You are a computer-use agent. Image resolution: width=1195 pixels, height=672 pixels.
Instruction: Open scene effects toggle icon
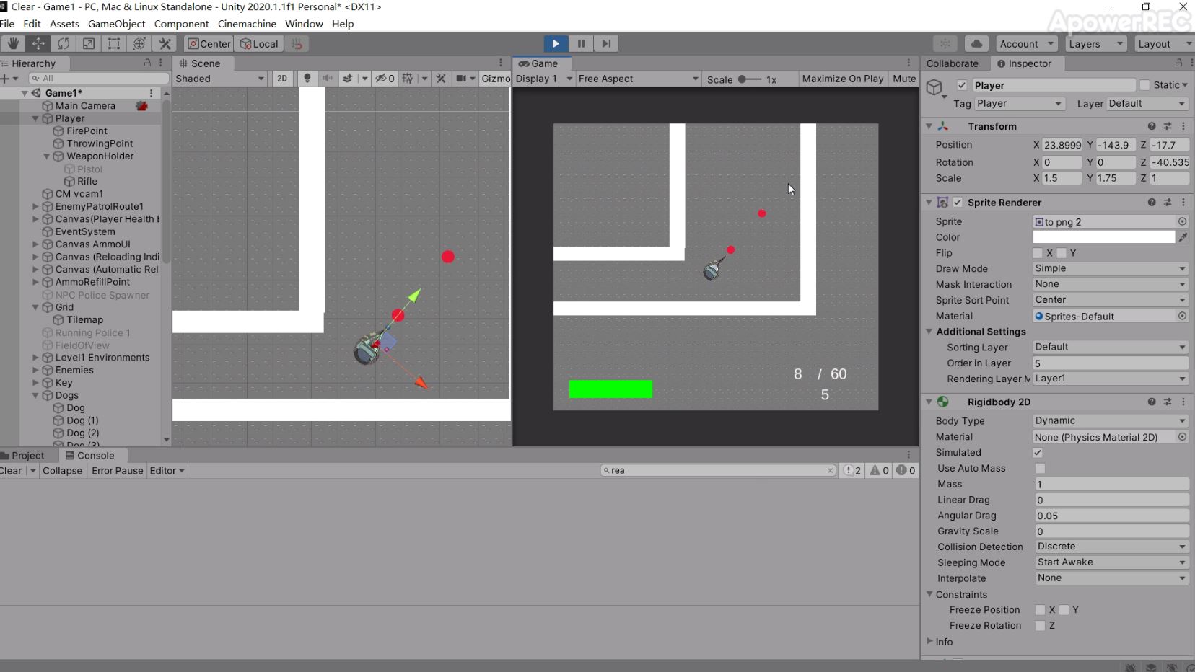pyautogui.click(x=348, y=79)
